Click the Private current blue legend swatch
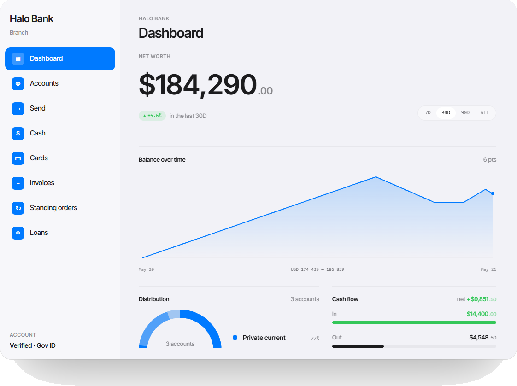517x386 pixels. 235,338
